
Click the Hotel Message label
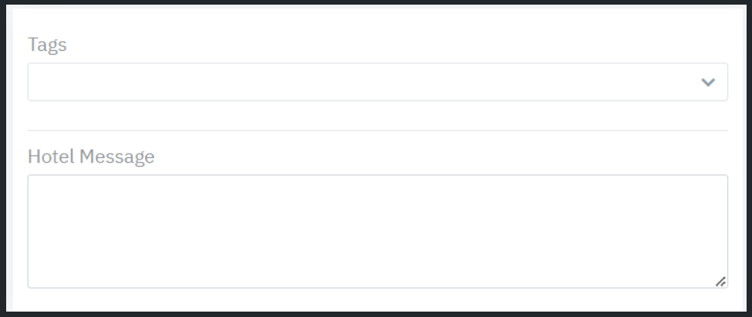[91, 157]
